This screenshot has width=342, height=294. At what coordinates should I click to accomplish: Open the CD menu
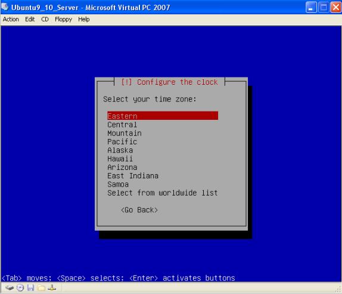tap(45, 20)
